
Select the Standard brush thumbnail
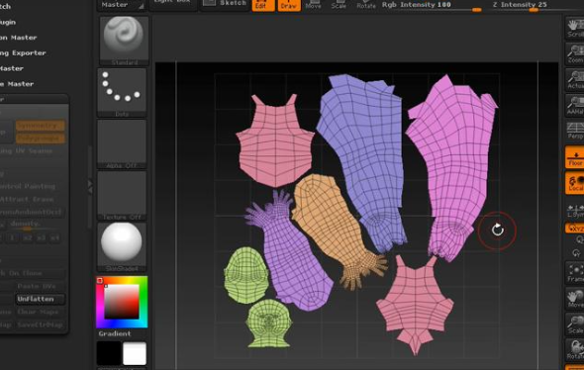(123, 41)
